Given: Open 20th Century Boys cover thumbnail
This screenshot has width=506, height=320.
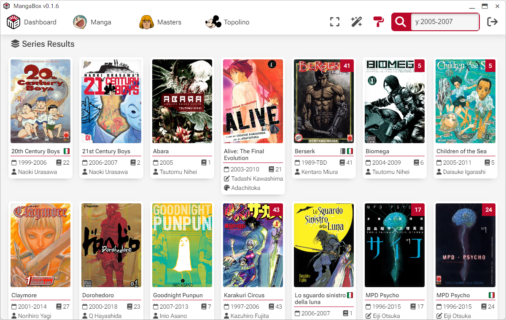Looking at the screenshot, I should (x=40, y=101).
